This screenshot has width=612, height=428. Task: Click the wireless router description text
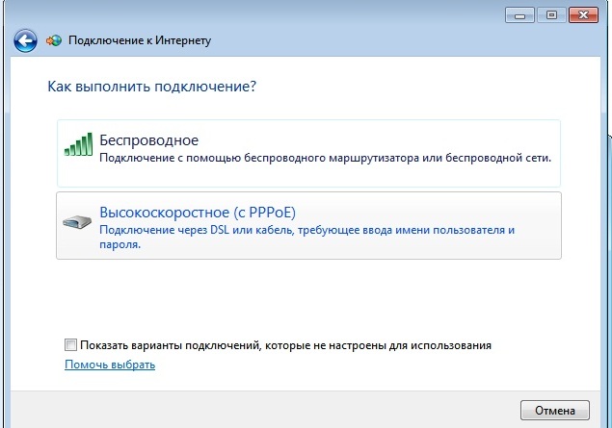(326, 157)
